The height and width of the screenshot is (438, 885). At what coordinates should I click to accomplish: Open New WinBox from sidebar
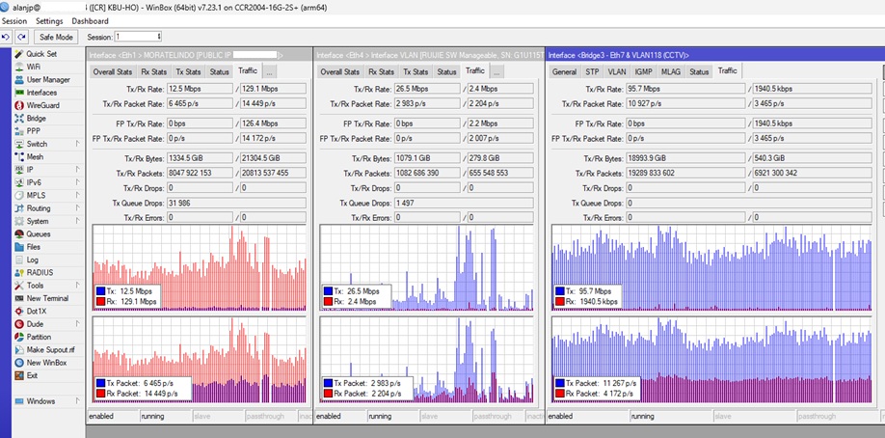[x=40, y=363]
